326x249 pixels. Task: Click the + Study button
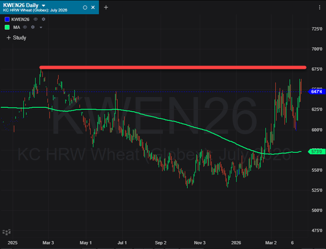pyautogui.click(x=16, y=38)
